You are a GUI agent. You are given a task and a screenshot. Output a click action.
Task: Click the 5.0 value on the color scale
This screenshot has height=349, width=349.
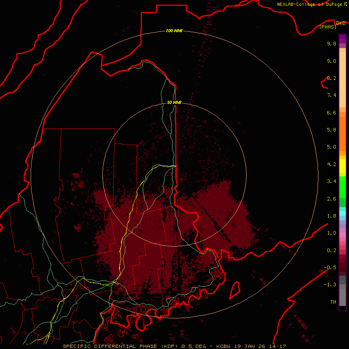click(332, 147)
